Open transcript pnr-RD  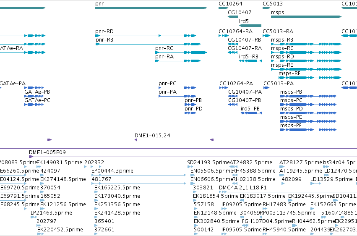click(146, 36)
